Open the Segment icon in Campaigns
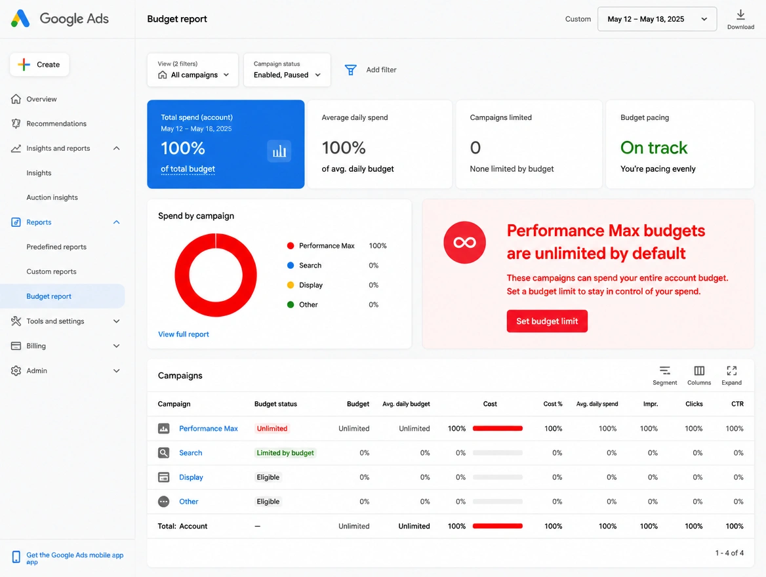Screen dimensions: 766x577 (664, 371)
